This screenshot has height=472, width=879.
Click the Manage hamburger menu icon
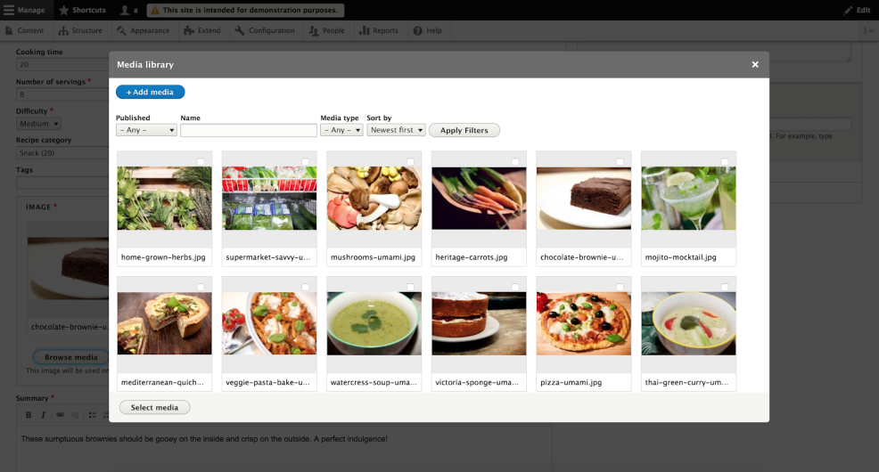(x=9, y=10)
